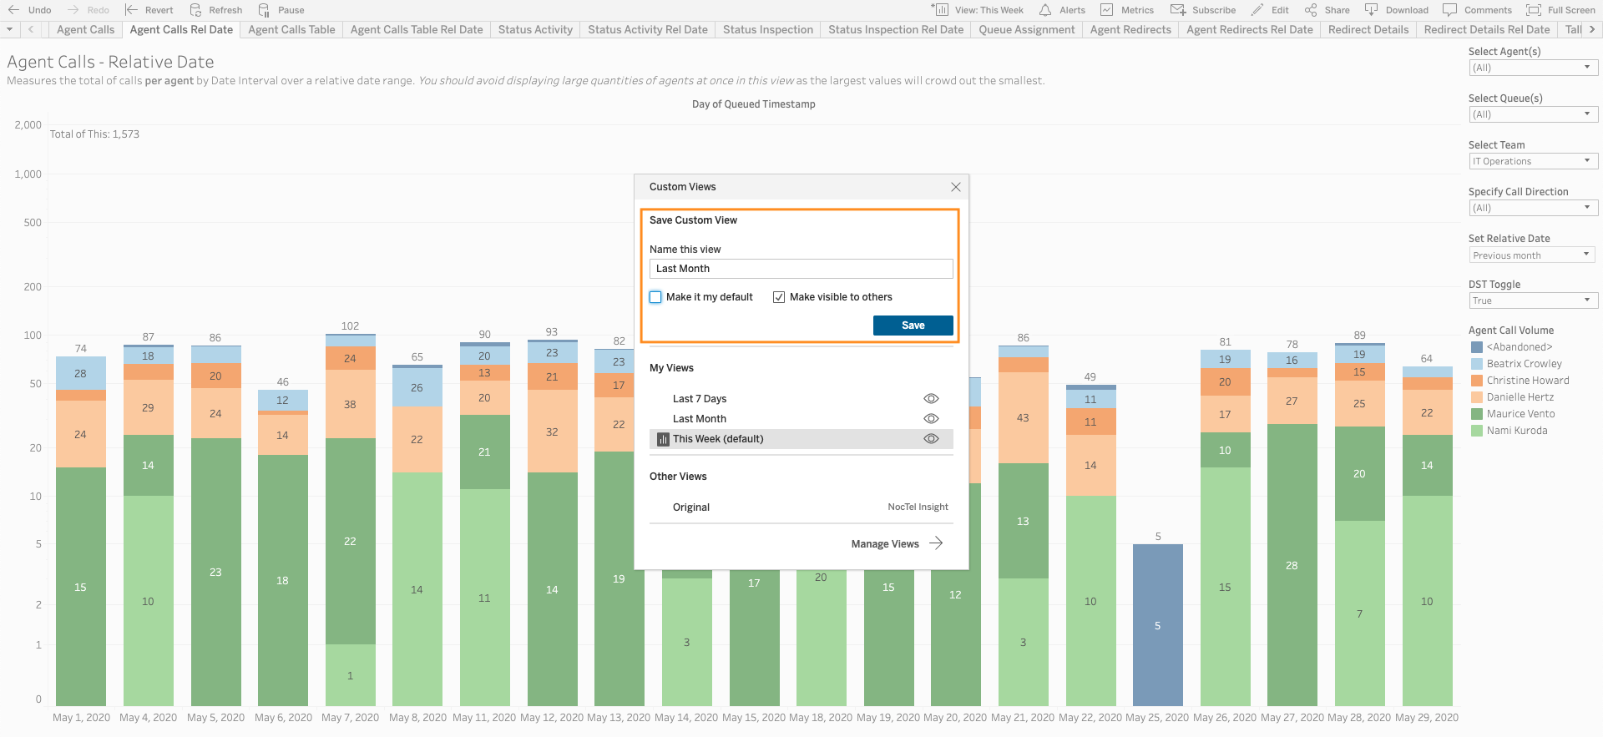Check the Make it my default box

point(656,297)
